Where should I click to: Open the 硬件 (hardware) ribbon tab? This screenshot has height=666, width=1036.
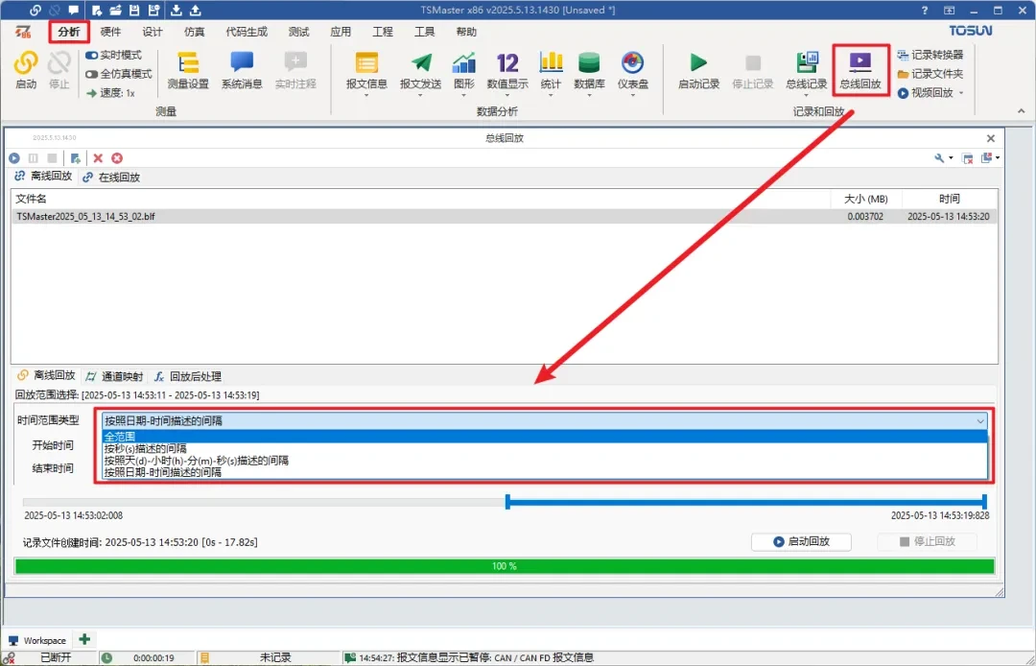point(110,32)
